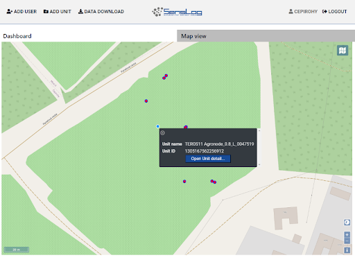Open Data Download from top bar
The width and height of the screenshot is (355, 260).
coord(101,11)
